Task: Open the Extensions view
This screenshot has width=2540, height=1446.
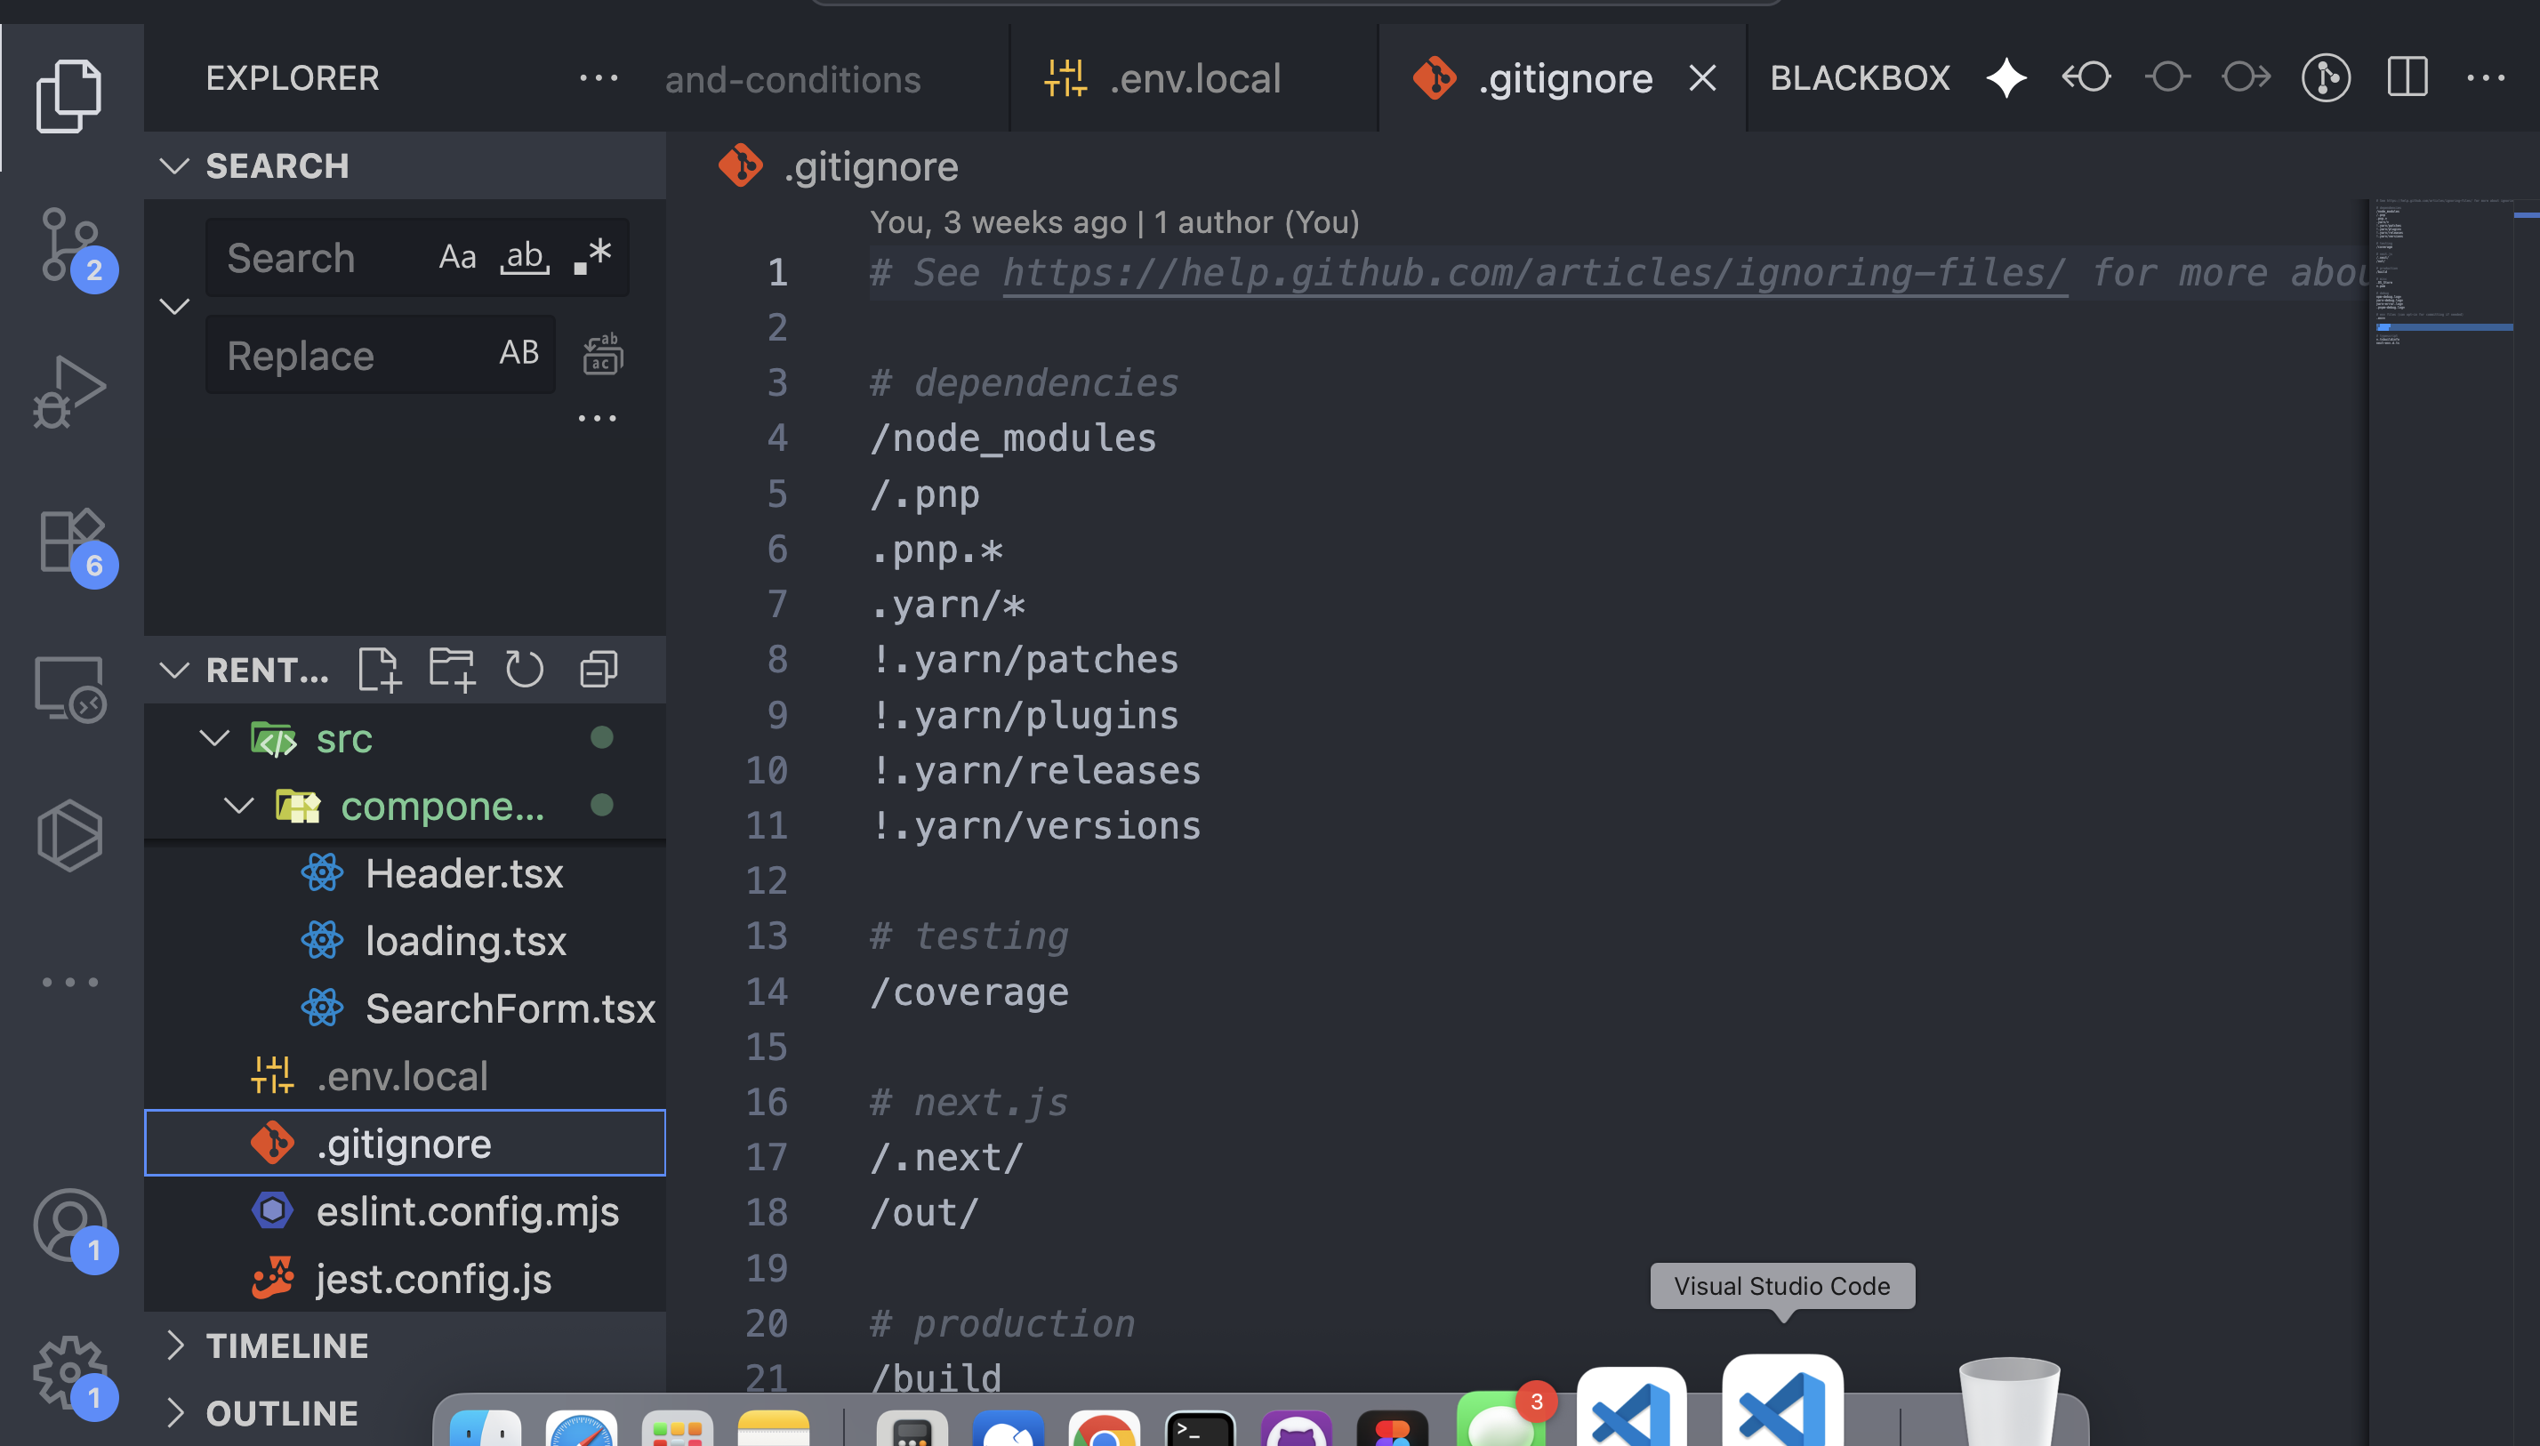Action: (x=69, y=542)
